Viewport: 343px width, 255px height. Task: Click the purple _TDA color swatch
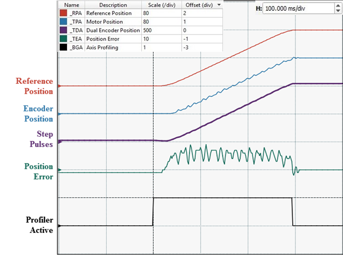[63, 30]
